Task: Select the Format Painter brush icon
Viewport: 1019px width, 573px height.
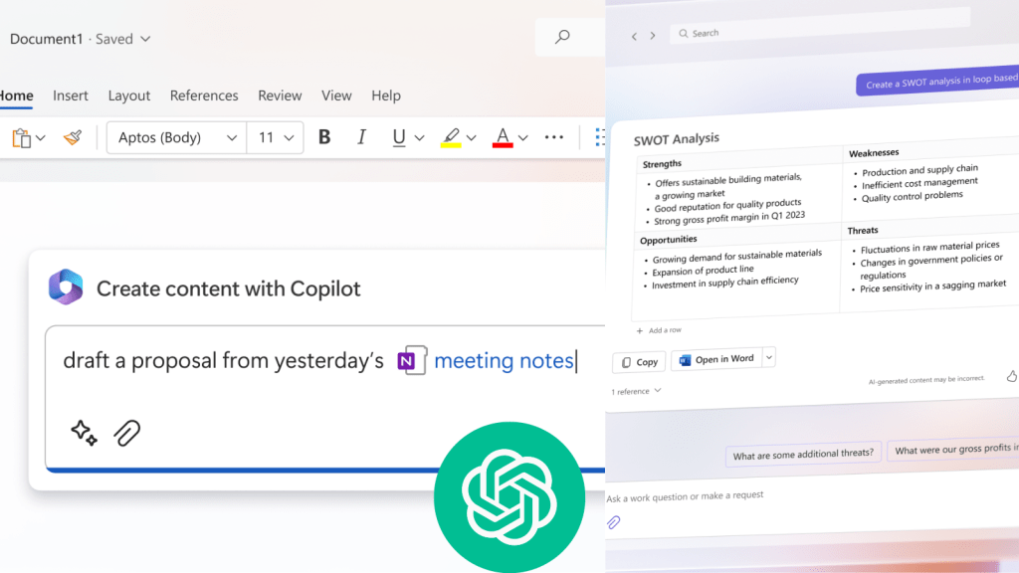Action: (72, 137)
